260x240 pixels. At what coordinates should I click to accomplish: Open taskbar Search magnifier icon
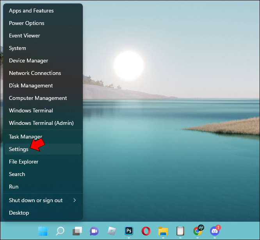tap(60, 231)
